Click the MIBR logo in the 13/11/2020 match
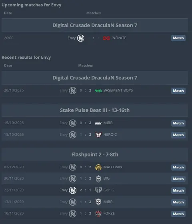The width and height of the screenshot is (192, 224). (98, 202)
